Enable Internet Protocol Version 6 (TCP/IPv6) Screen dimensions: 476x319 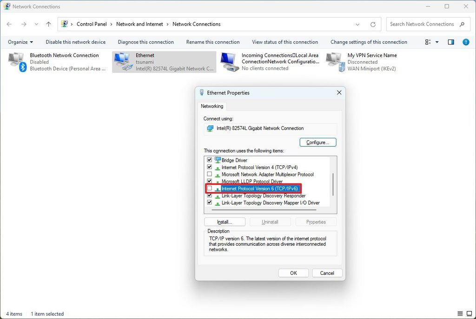point(210,189)
